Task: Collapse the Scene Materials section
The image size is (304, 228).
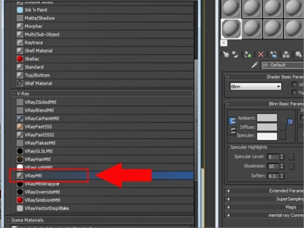Action: click(x=10, y=220)
